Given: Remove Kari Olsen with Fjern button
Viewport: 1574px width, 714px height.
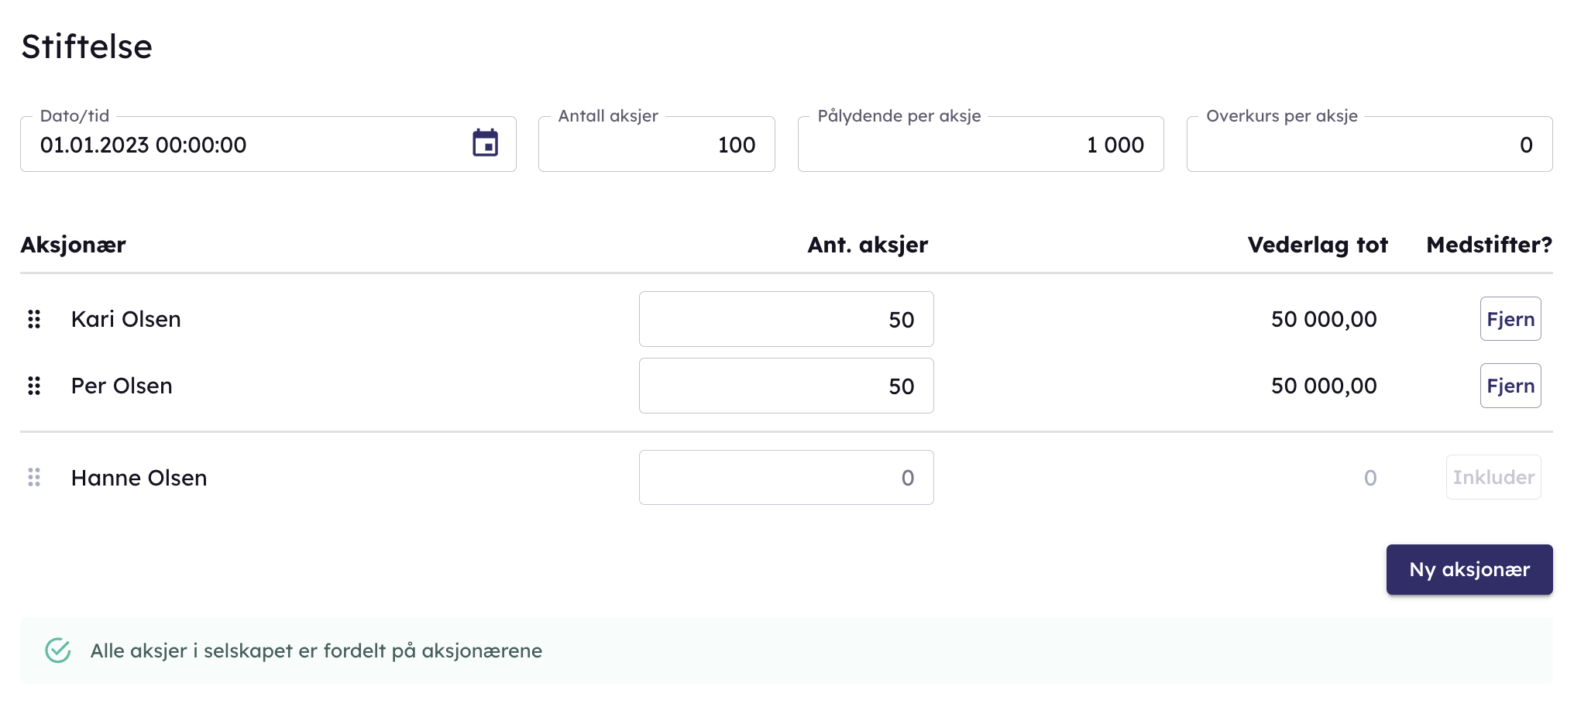Looking at the screenshot, I should coord(1510,319).
